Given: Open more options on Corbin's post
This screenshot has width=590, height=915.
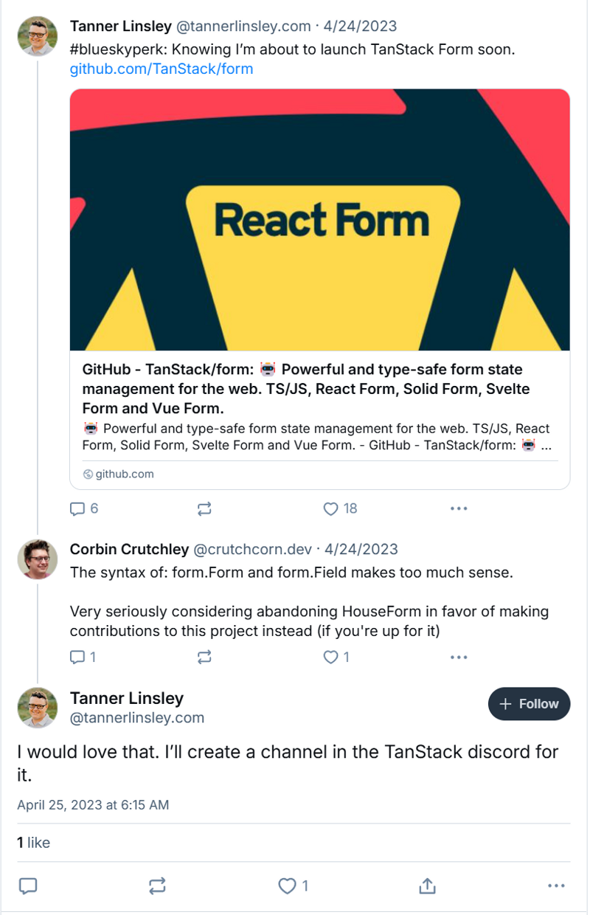Looking at the screenshot, I should [x=459, y=657].
